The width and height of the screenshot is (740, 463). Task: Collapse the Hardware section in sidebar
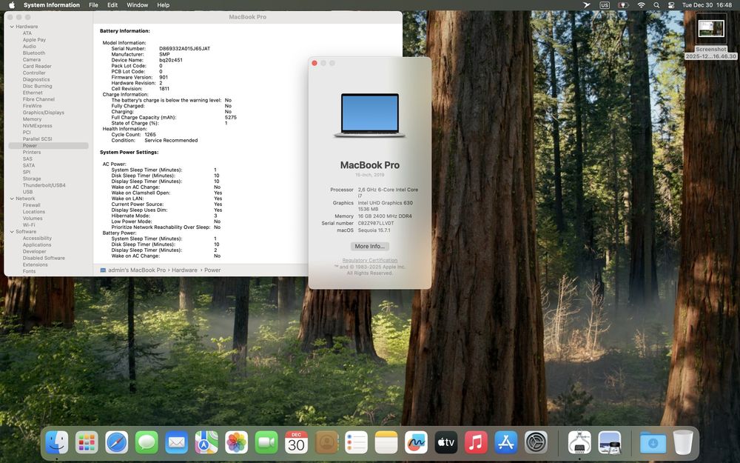pyautogui.click(x=12, y=27)
